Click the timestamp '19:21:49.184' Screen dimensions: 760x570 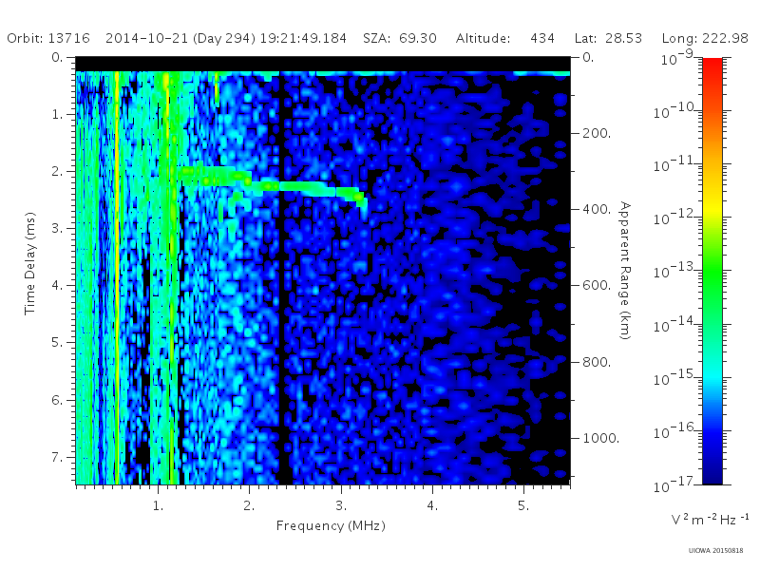tap(303, 38)
